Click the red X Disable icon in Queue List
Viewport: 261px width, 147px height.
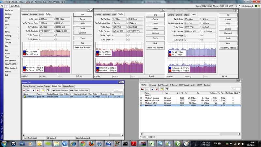click(x=38, y=90)
